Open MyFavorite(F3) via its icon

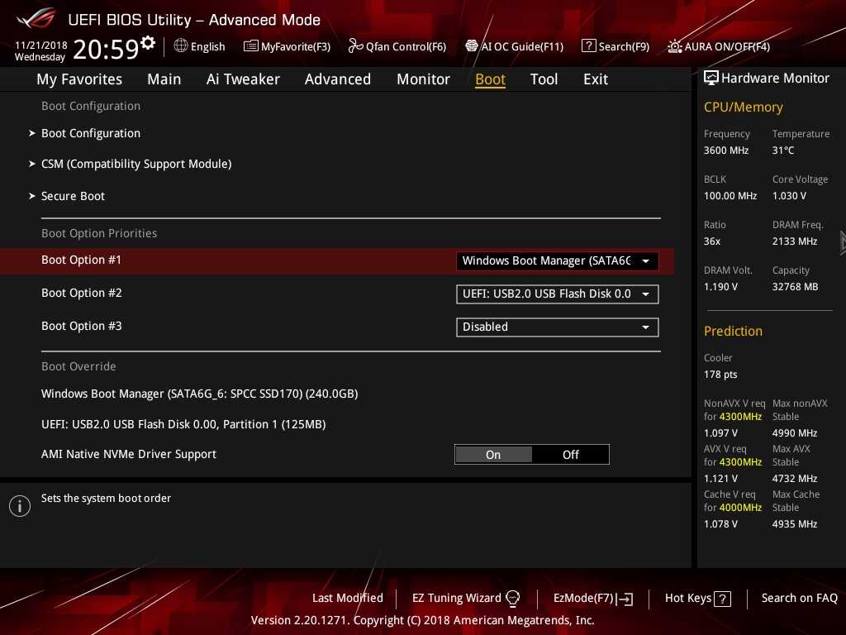[250, 46]
